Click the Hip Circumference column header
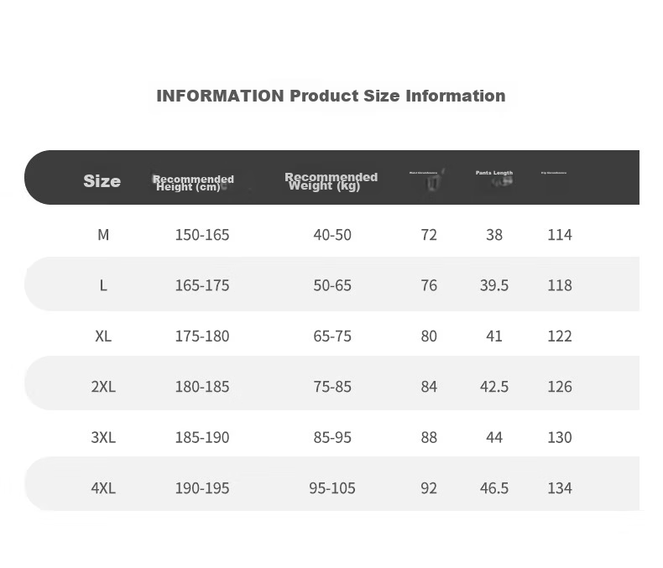This screenshot has height=568, width=663. [554, 173]
